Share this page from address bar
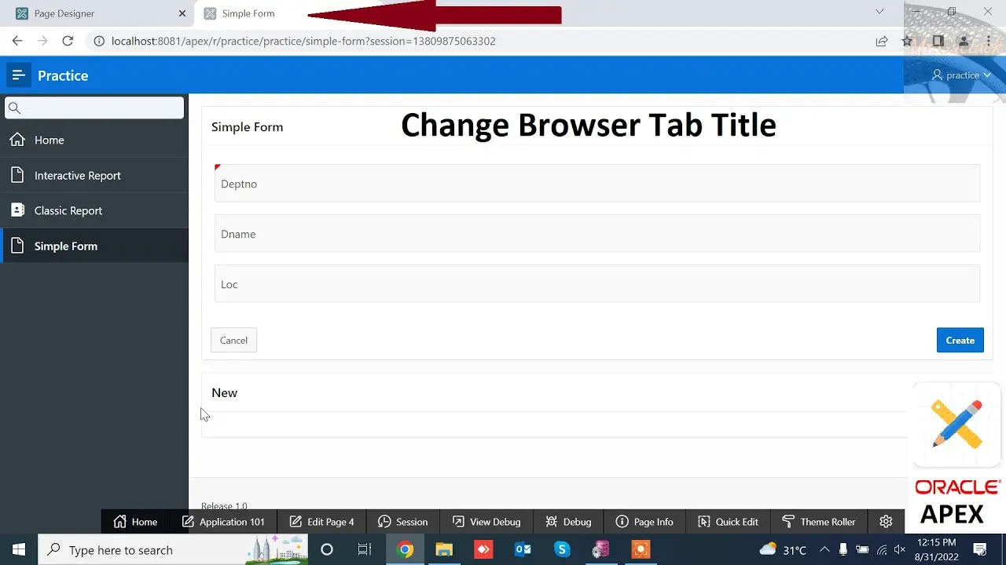Screen dimensions: 1006x565 [x=882, y=41]
